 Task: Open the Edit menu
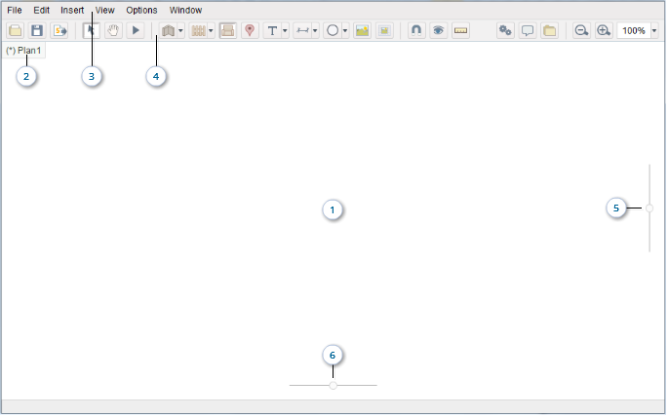coord(41,10)
